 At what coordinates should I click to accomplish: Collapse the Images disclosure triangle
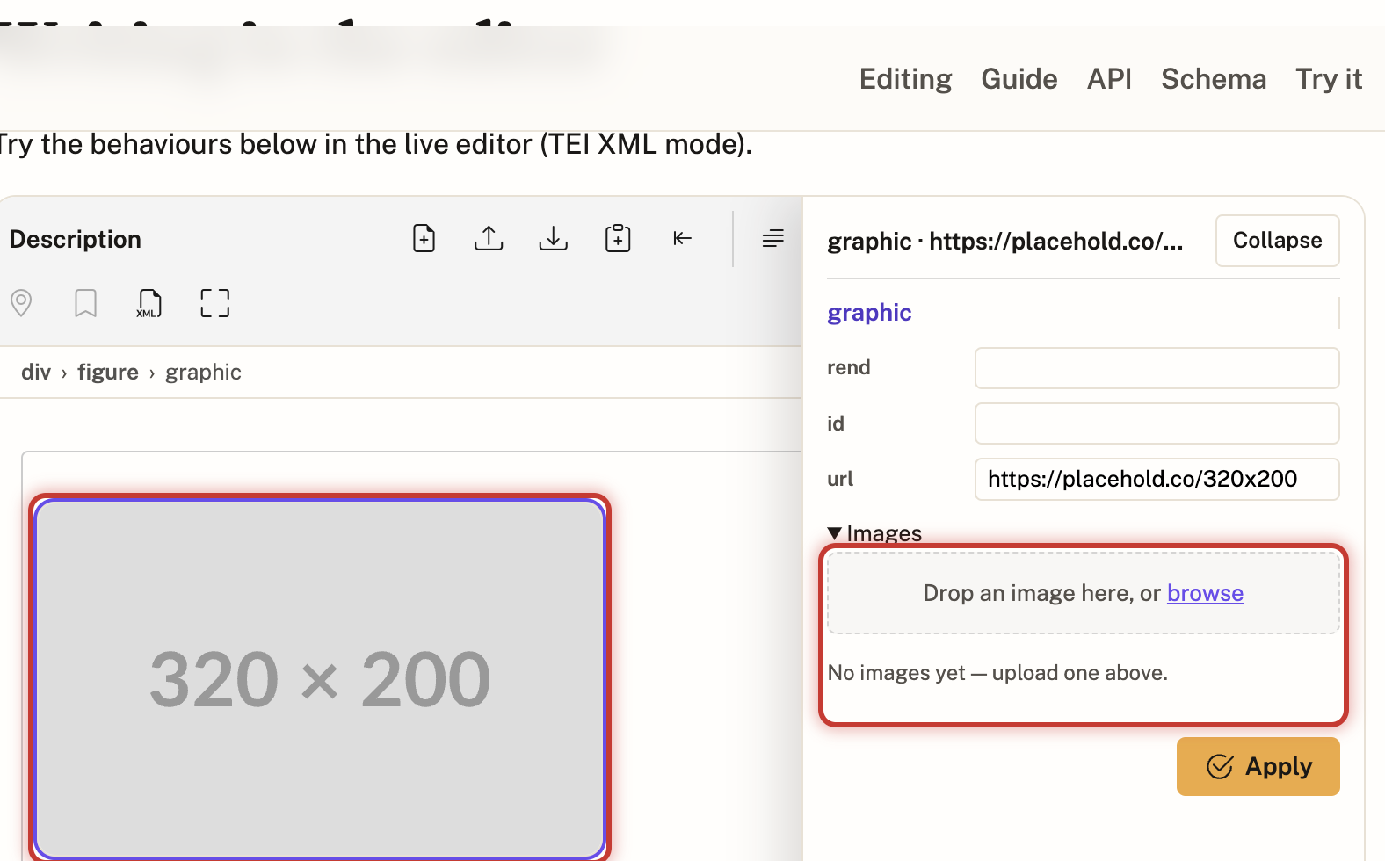pos(835,533)
